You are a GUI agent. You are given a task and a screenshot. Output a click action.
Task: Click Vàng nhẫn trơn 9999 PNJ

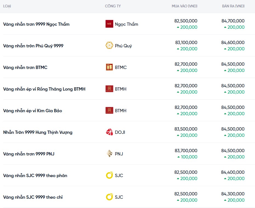click(29, 154)
